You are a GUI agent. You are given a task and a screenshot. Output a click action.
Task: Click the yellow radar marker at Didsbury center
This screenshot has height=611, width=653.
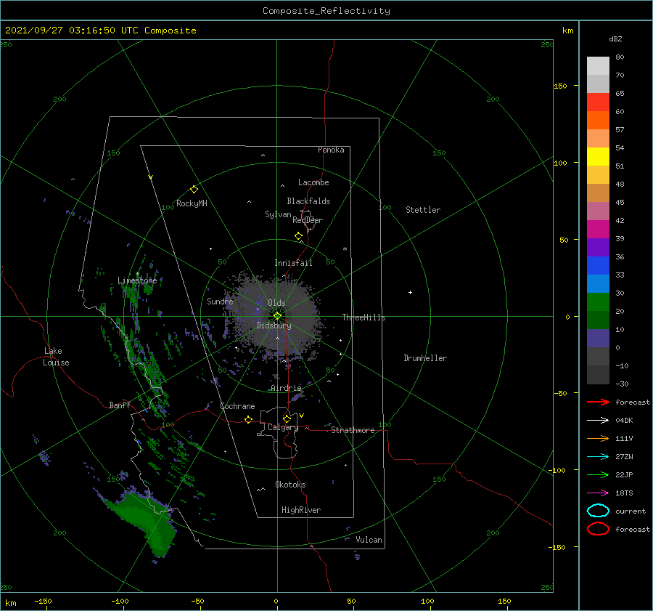click(277, 316)
